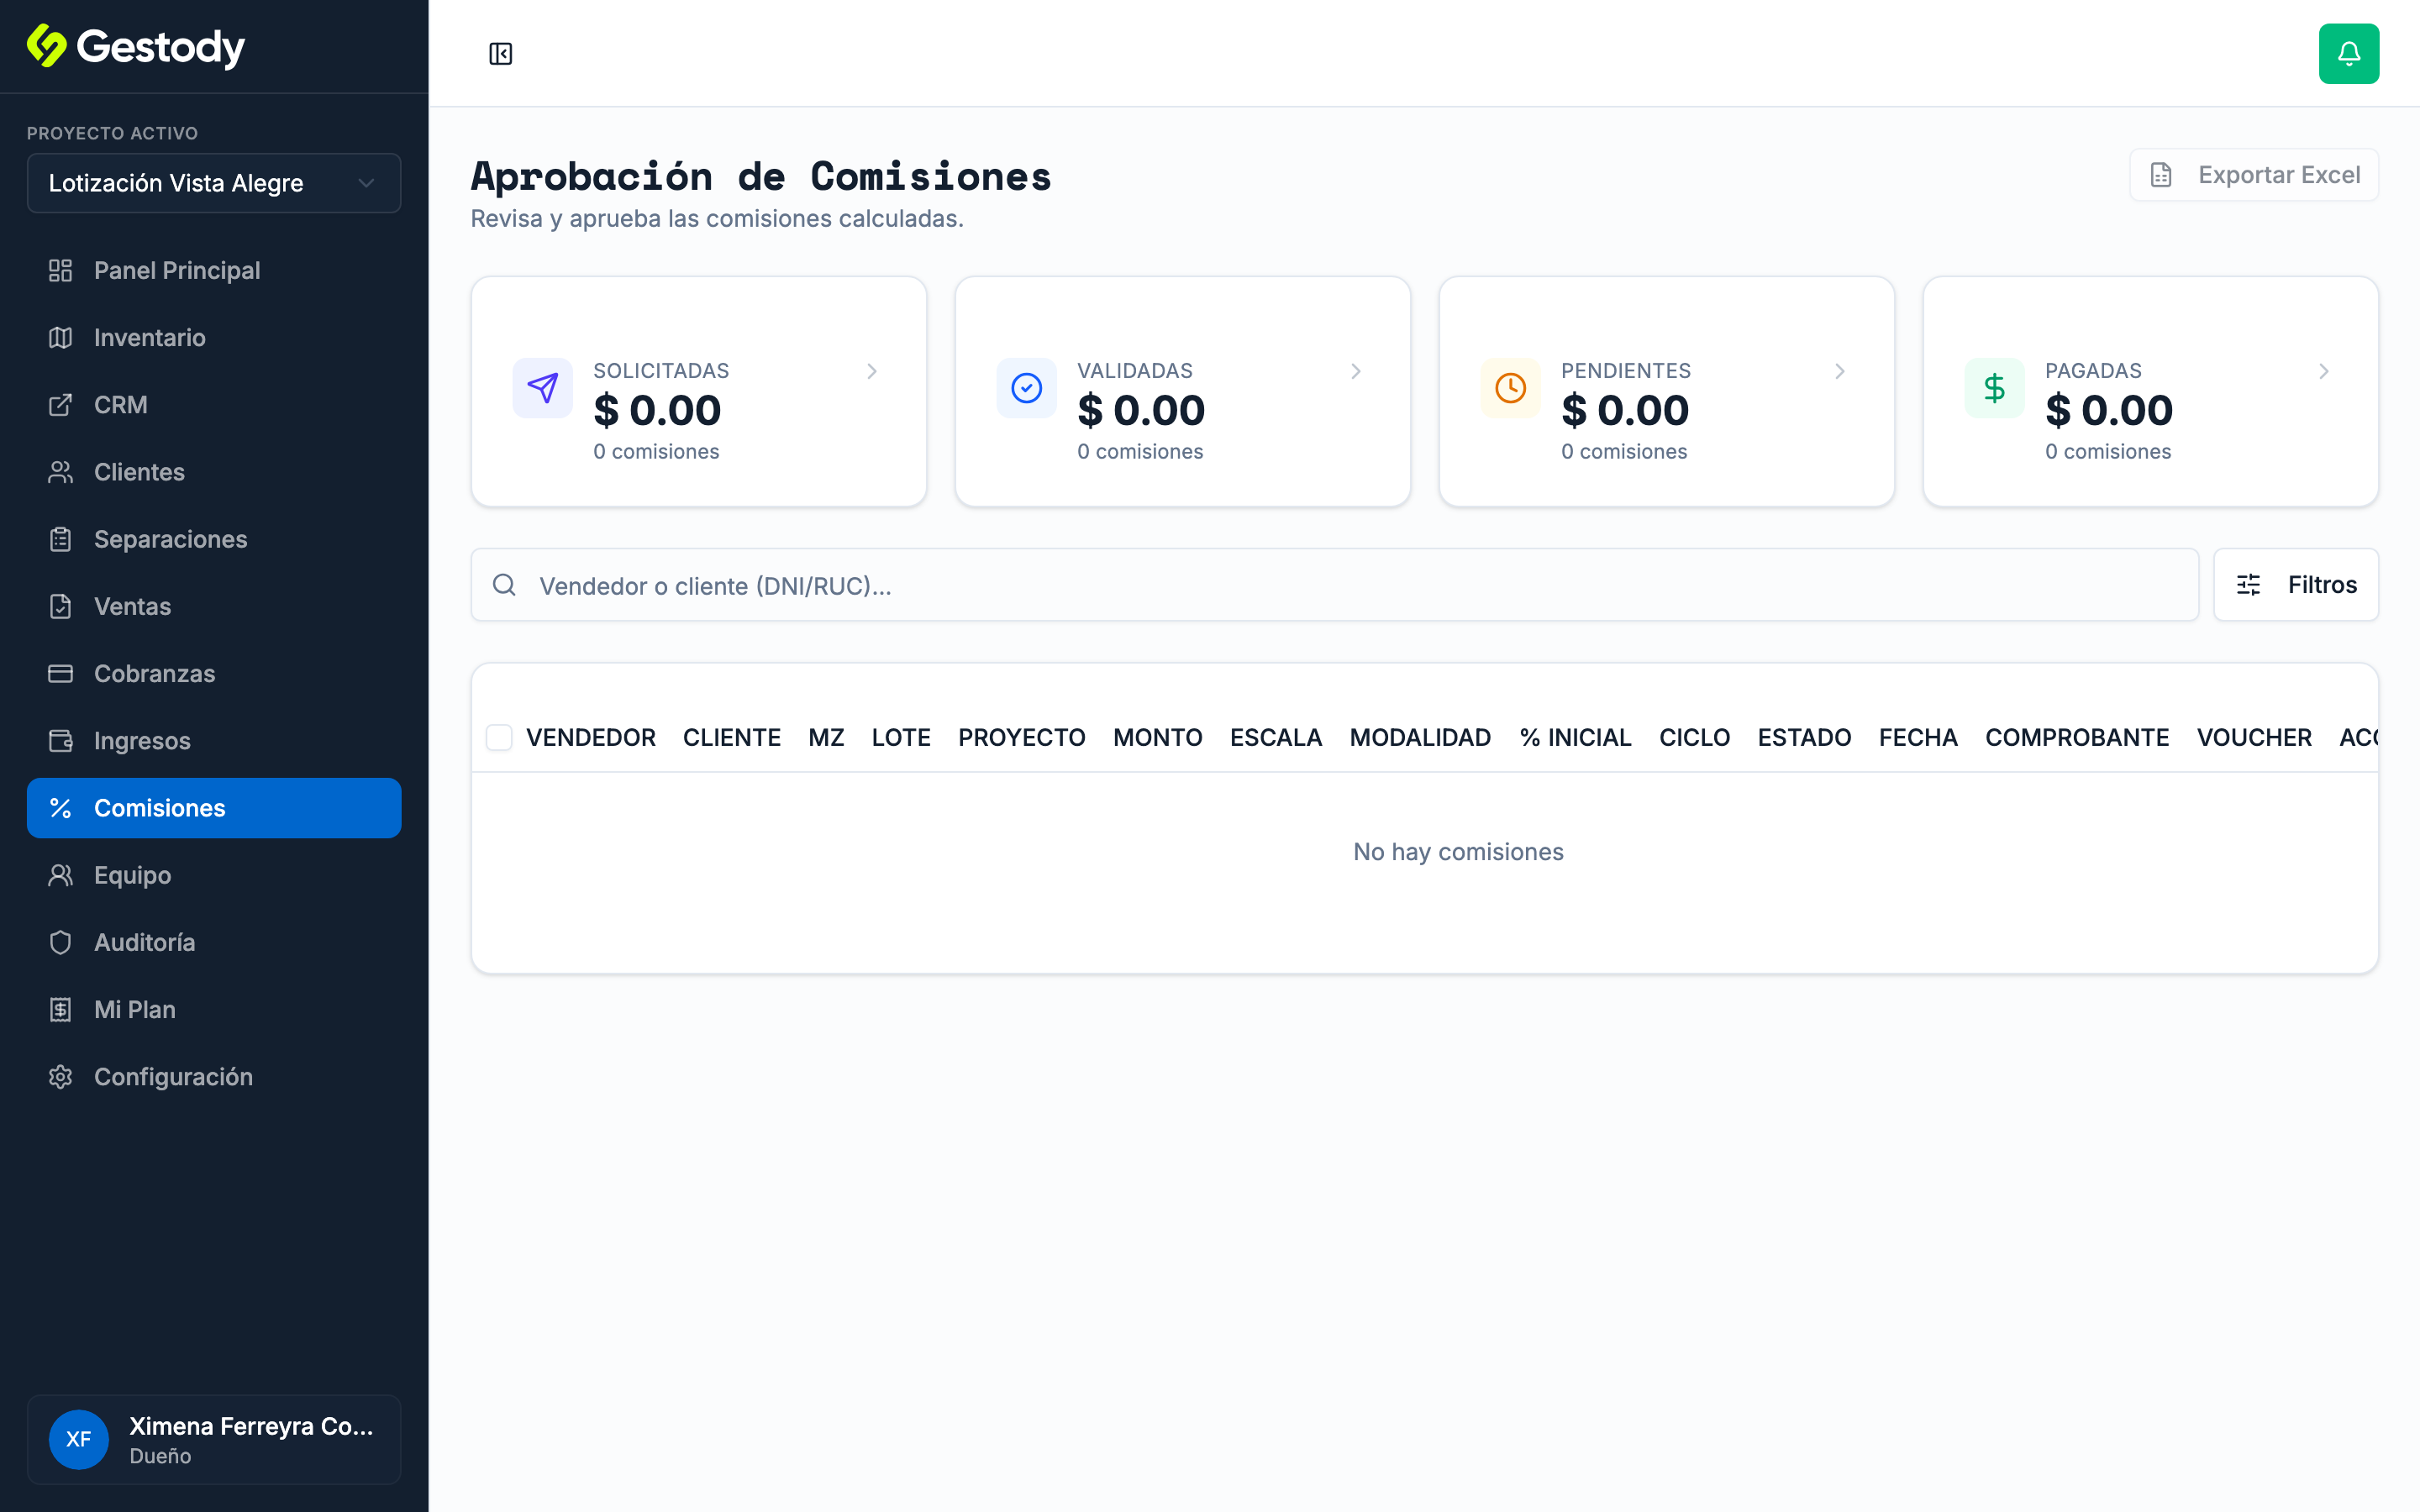
Task: Expand the Validadas card chevron
Action: (1356, 371)
